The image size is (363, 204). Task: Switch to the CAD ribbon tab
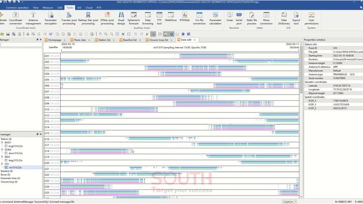pos(60,7)
